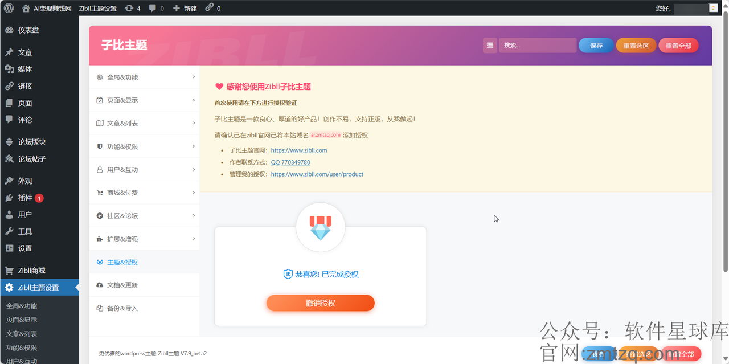Image resolution: width=729 pixels, height=364 pixels.
Task: Open comments bubble icon in admin bar
Action: click(153, 8)
